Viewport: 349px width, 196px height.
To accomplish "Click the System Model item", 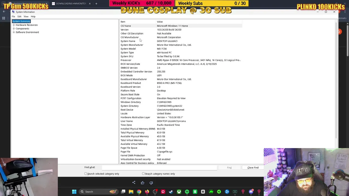I will [128, 49].
